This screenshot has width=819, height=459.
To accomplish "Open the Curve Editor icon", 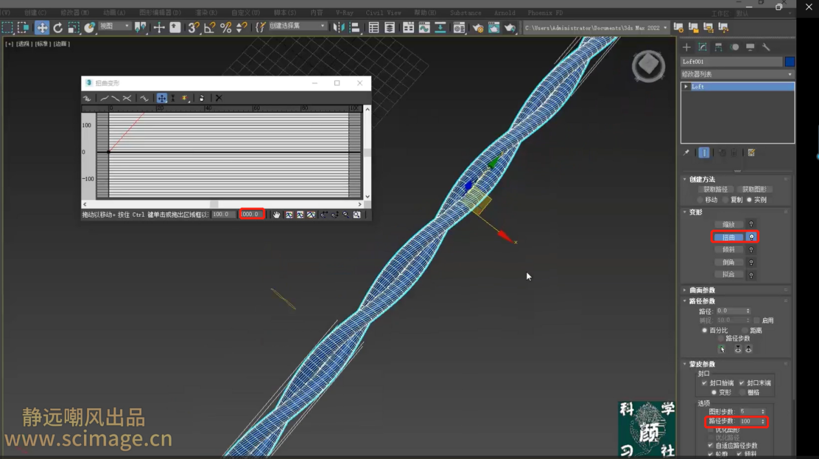I will [x=424, y=28].
